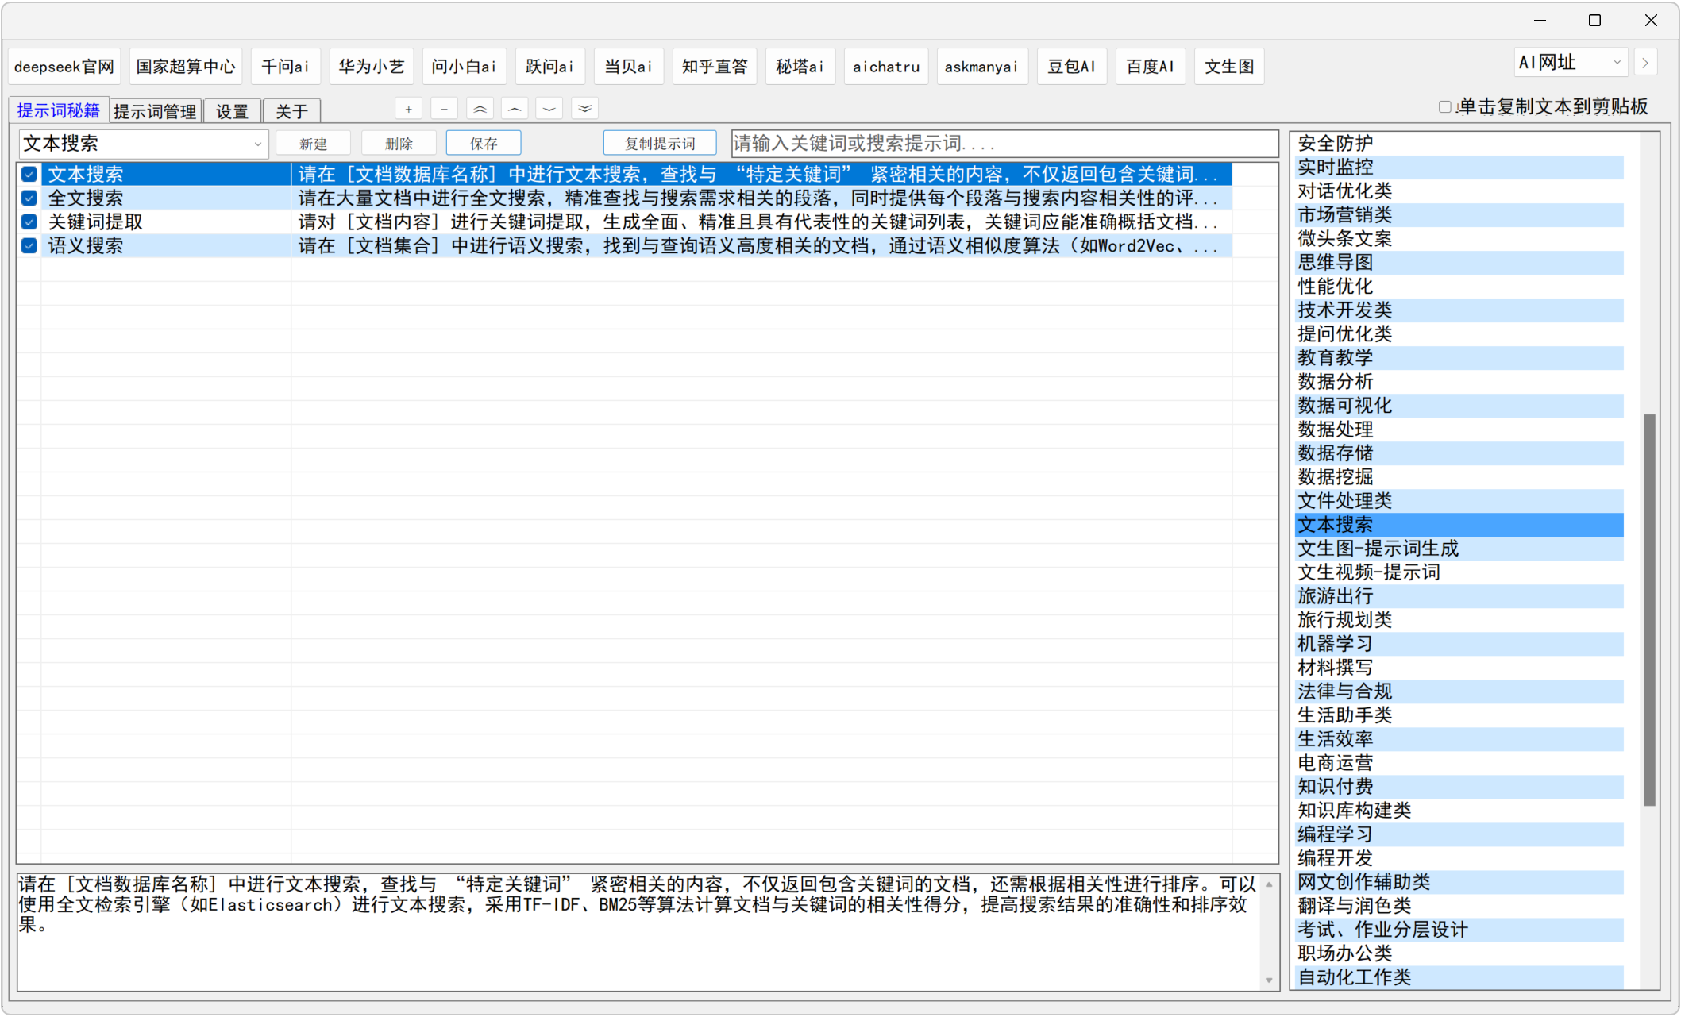Select 电商运营 in the category list
The image size is (1681, 1017).
point(1459,763)
